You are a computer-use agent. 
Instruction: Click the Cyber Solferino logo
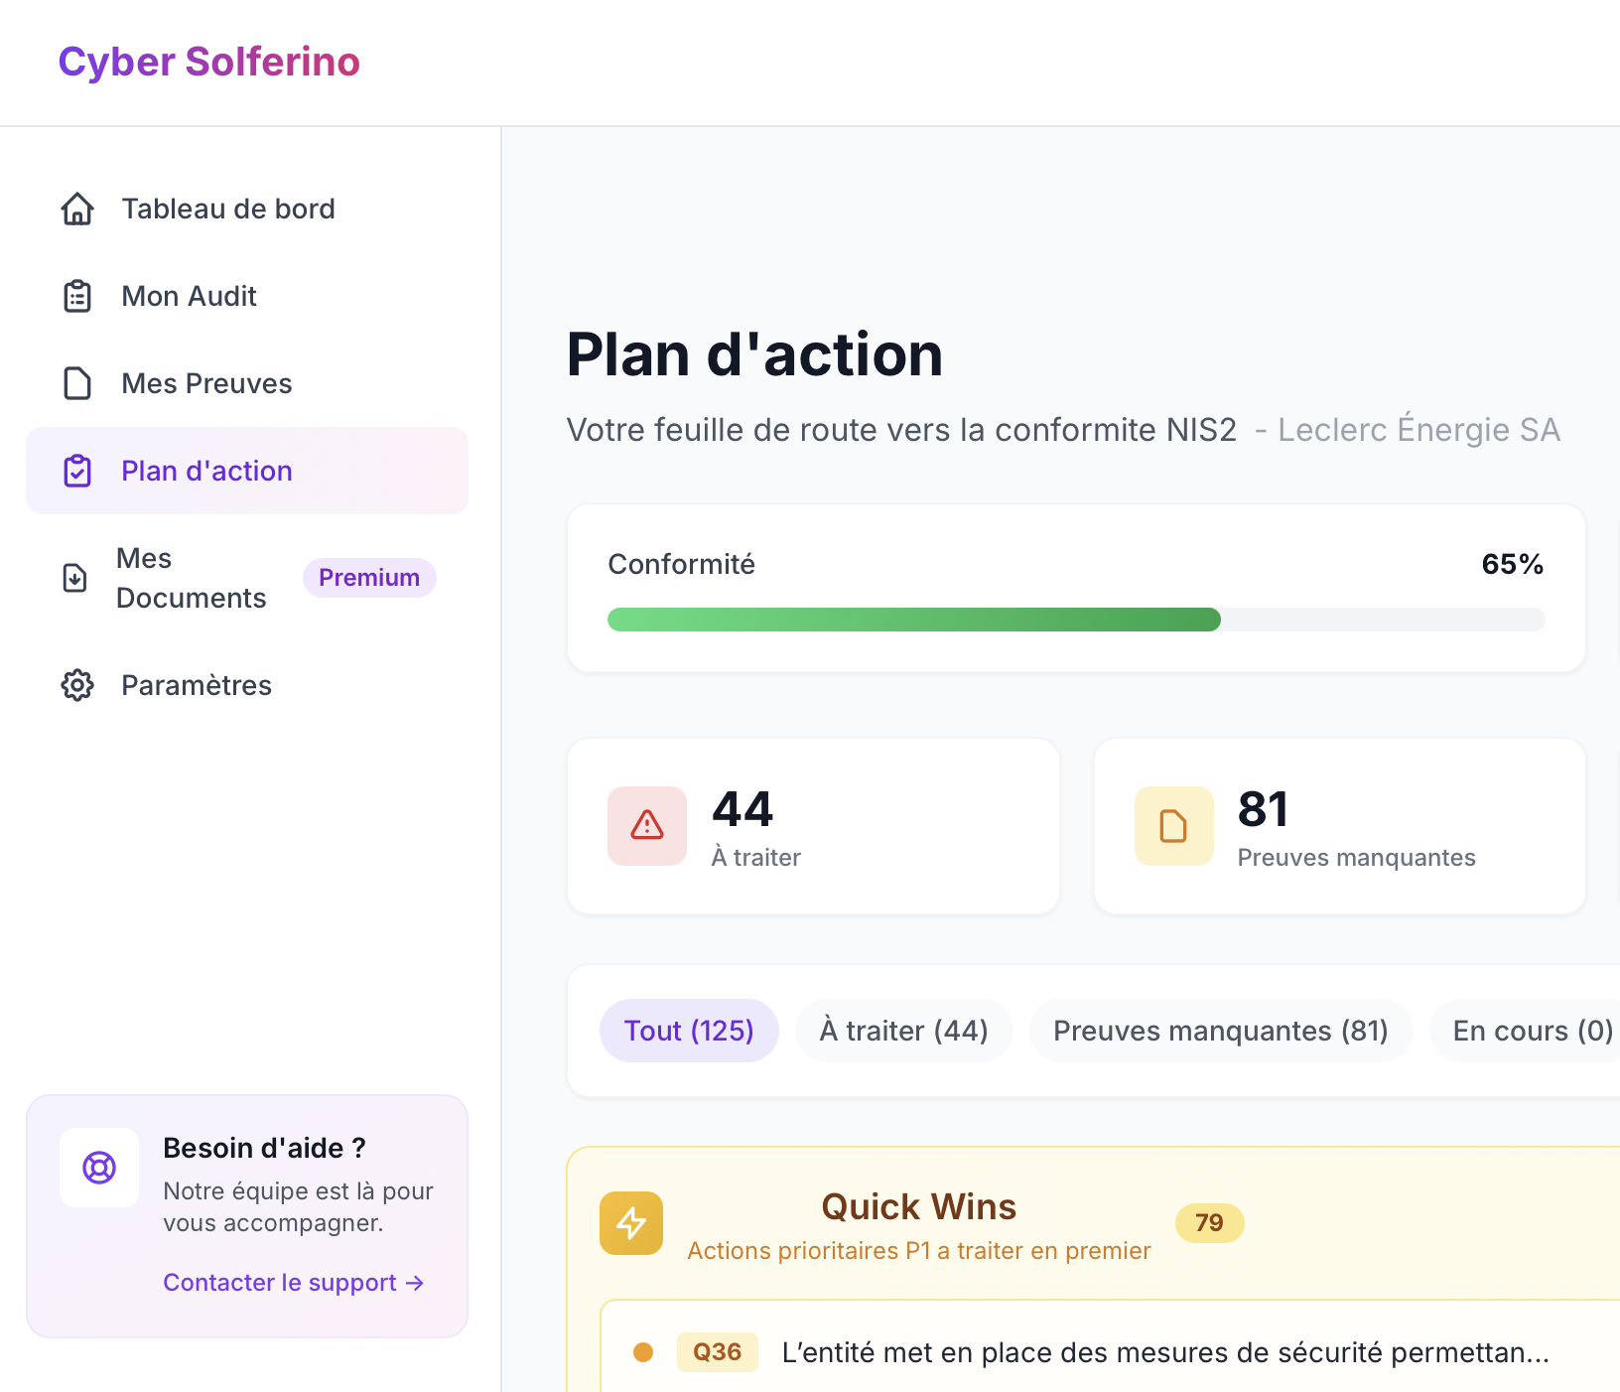(x=209, y=61)
